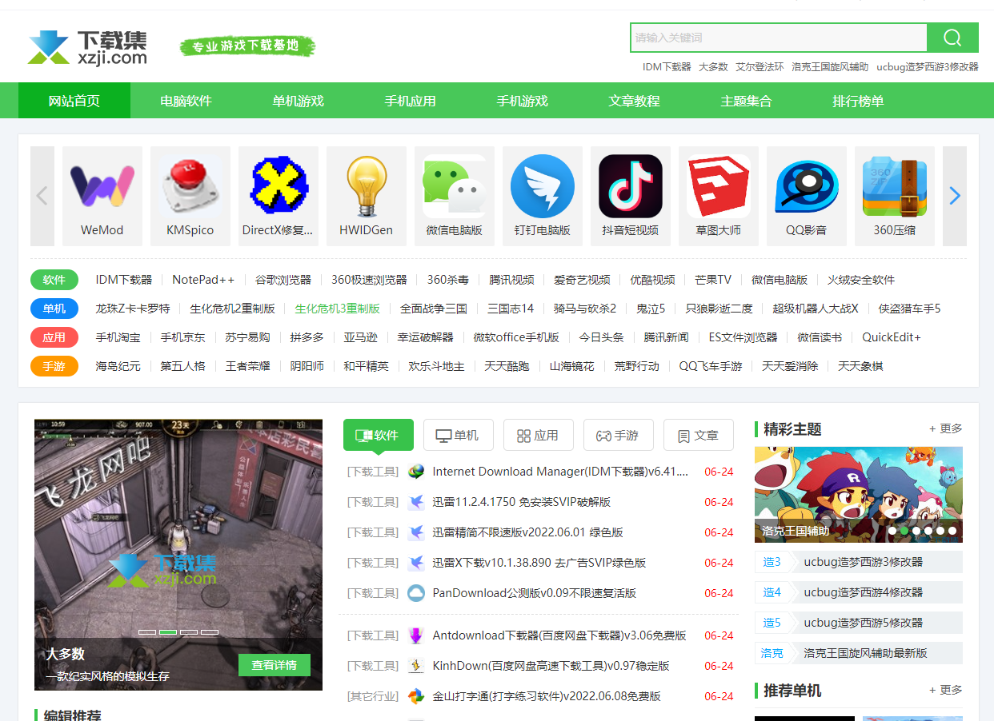The height and width of the screenshot is (721, 994).
Task: Open the DirectX repair tool icon
Action: pyautogui.click(x=279, y=186)
